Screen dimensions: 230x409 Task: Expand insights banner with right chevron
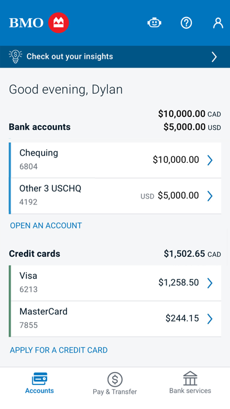coord(214,56)
